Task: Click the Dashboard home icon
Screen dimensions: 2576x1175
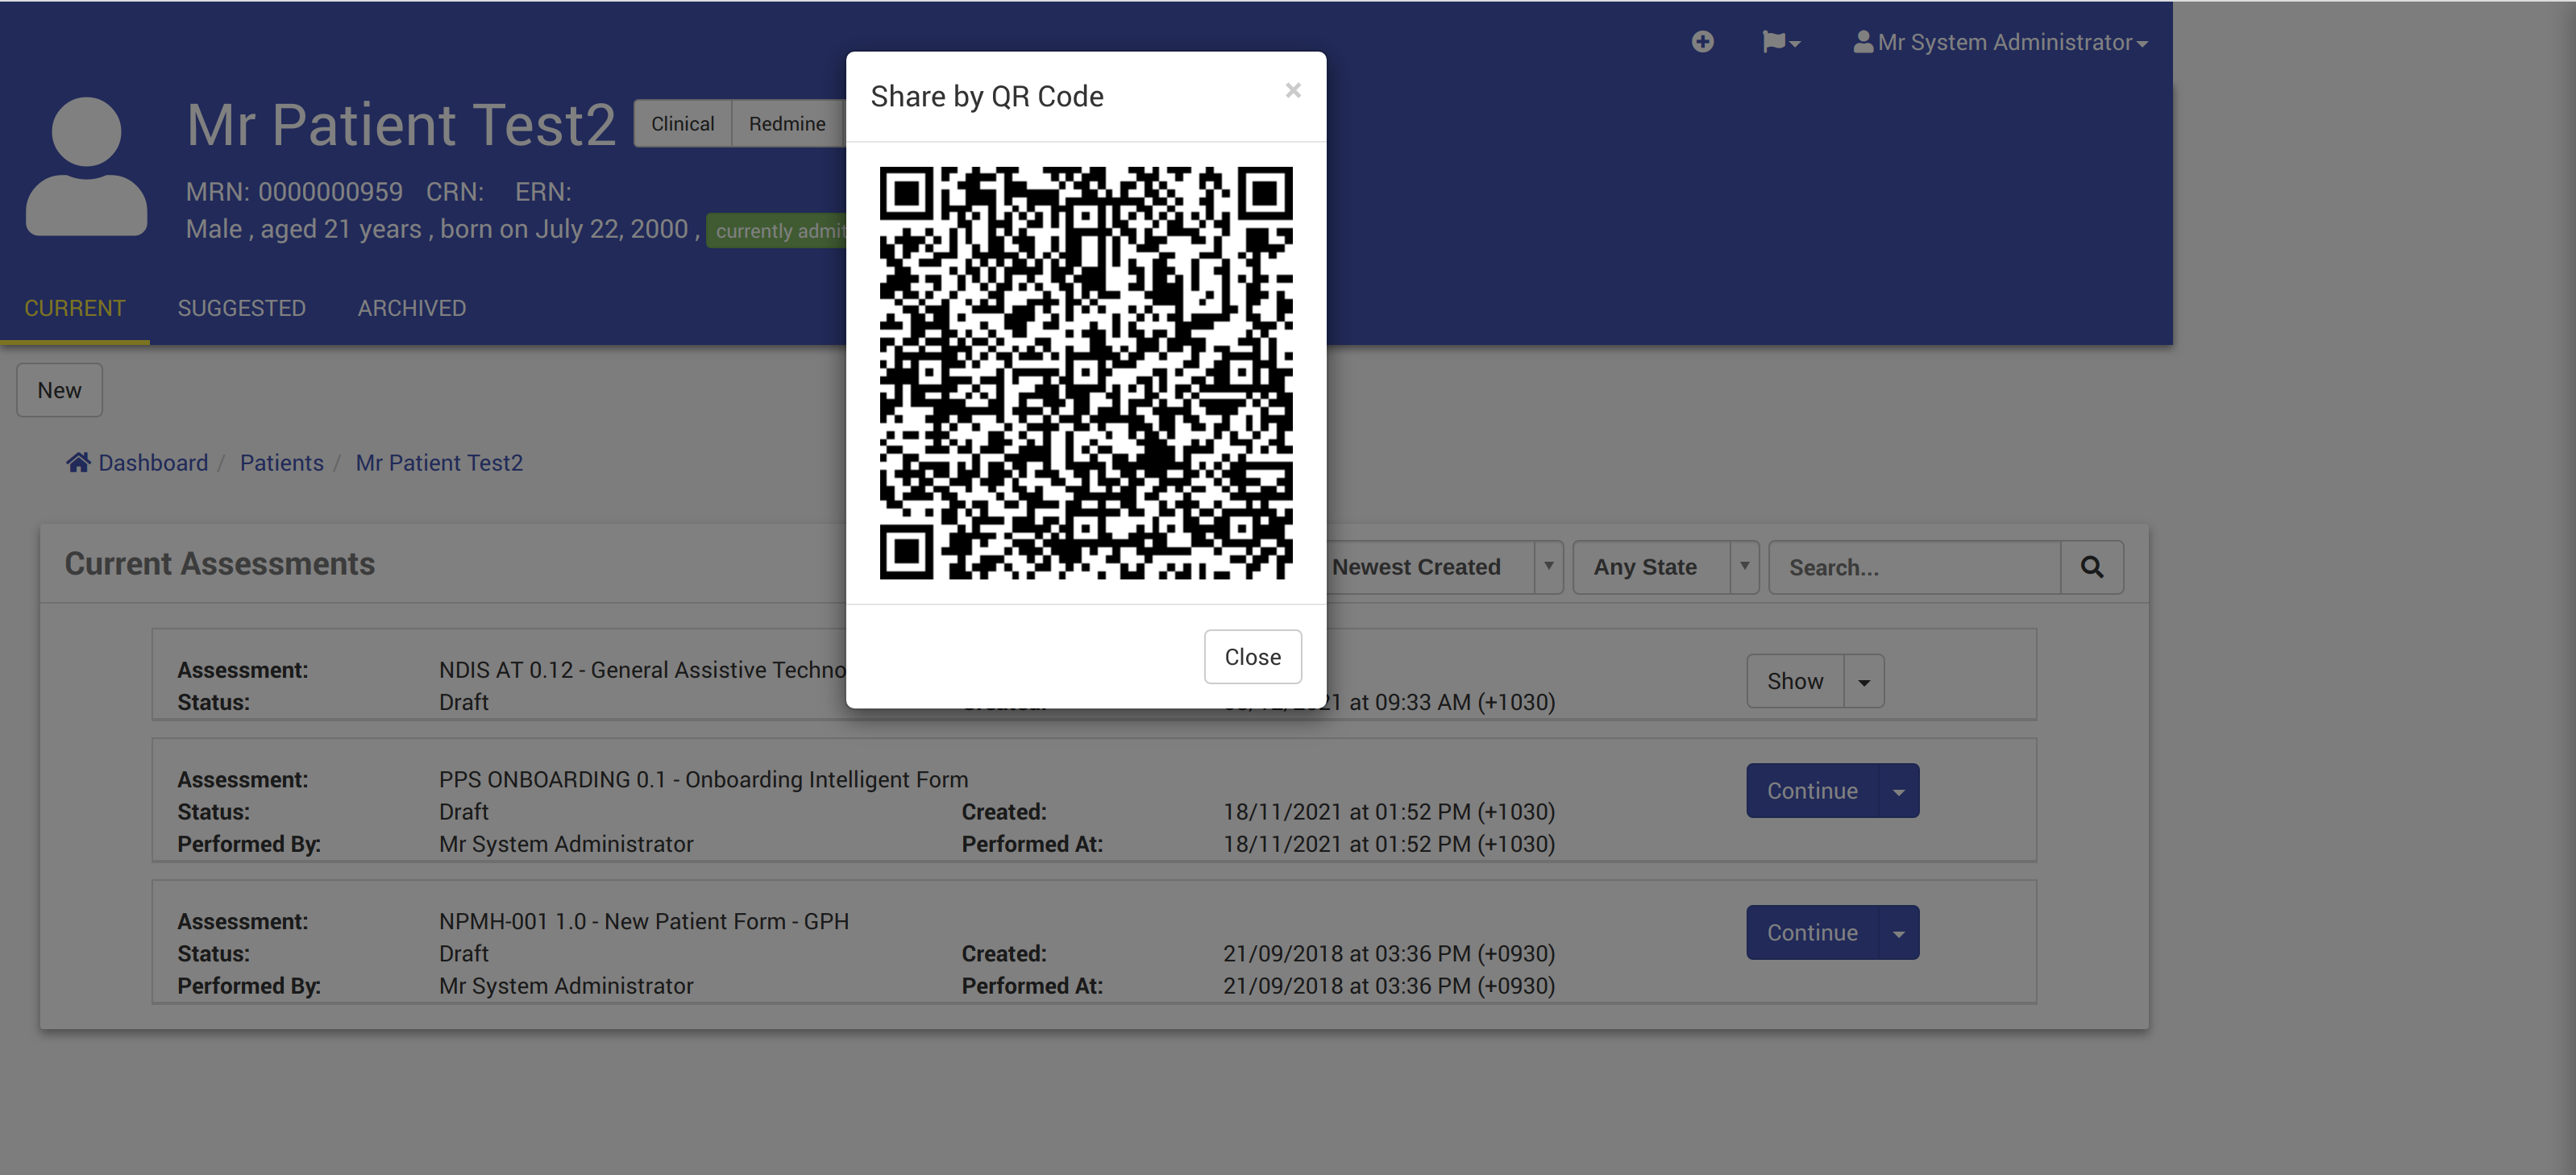Action: click(x=78, y=462)
